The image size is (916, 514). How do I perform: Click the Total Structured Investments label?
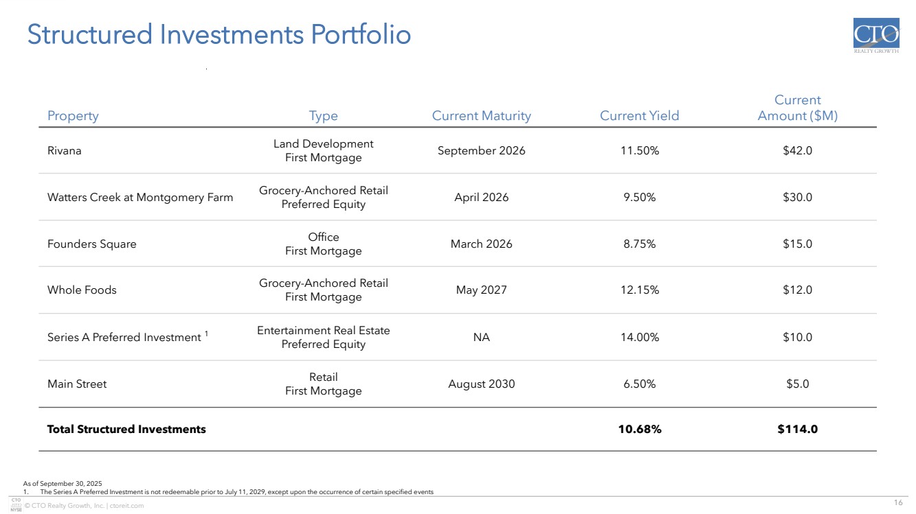[126, 430]
